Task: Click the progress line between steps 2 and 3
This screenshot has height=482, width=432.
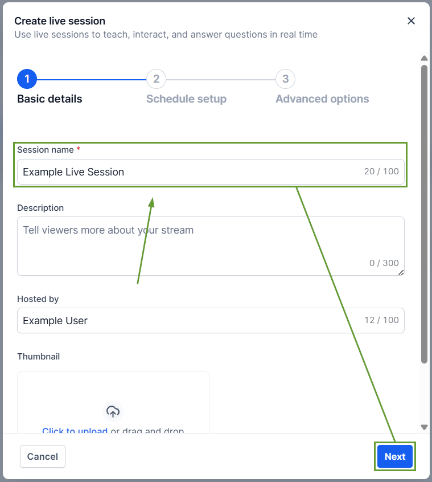Action: 220,79
